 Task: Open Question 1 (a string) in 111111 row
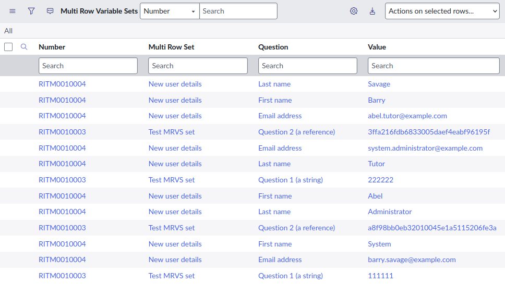291,276
